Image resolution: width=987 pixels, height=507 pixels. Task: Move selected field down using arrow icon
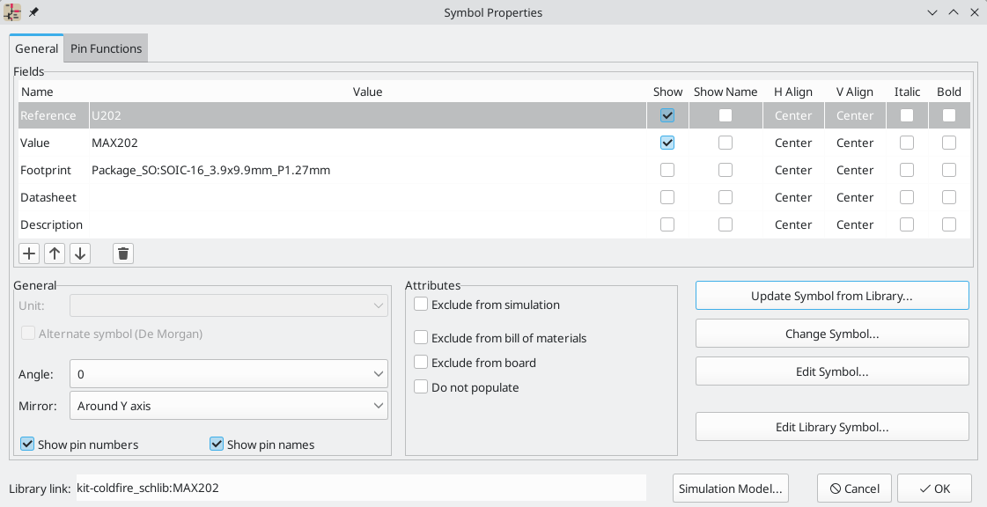click(79, 253)
